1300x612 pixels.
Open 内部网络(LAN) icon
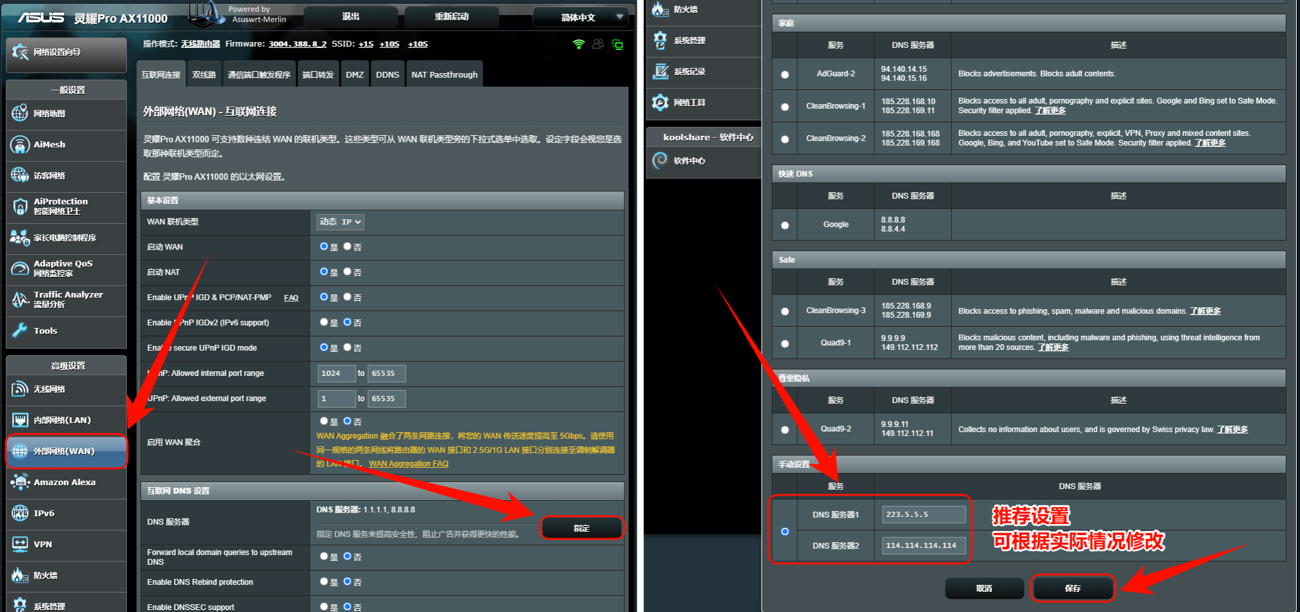point(20,420)
